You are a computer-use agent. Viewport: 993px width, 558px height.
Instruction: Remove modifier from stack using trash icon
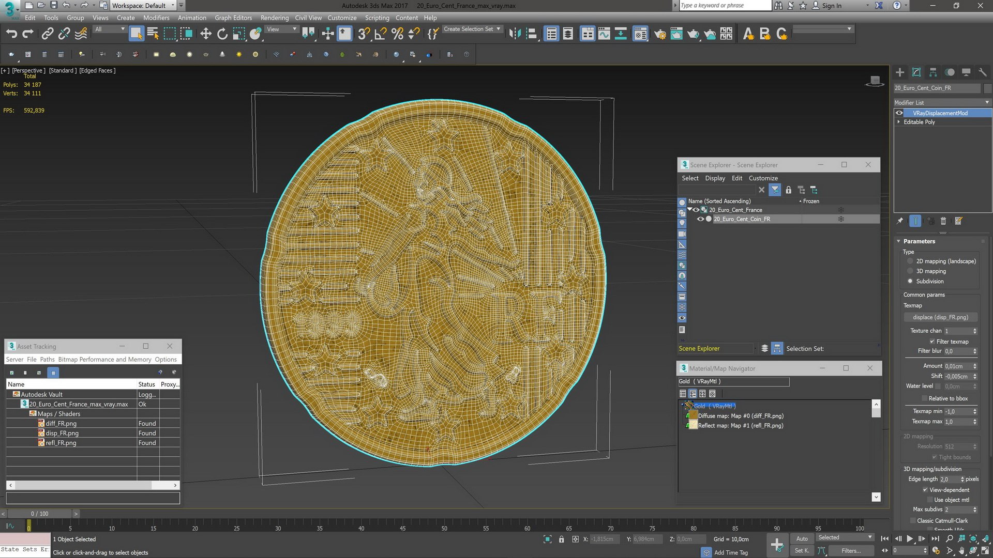tap(943, 221)
